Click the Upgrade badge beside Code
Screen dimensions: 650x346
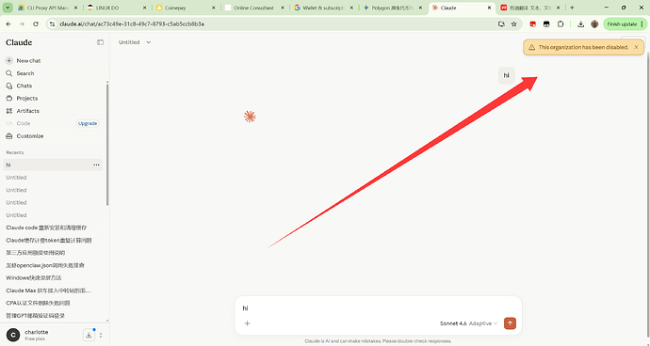tap(88, 123)
